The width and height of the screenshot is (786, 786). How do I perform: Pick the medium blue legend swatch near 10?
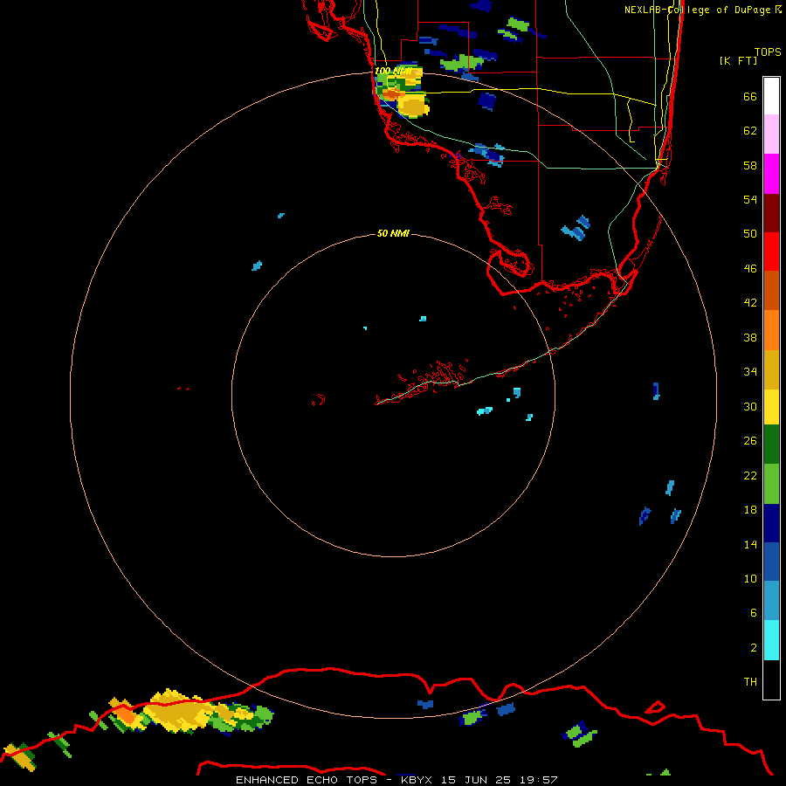coord(771,562)
